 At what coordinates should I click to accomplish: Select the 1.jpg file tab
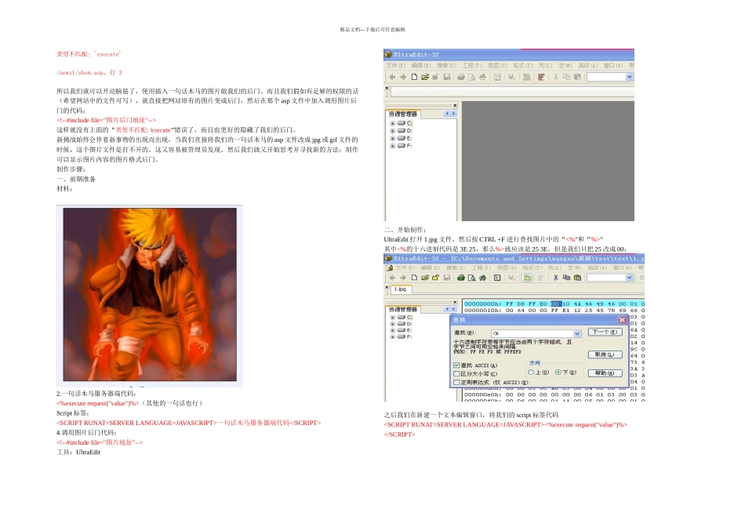pos(400,289)
